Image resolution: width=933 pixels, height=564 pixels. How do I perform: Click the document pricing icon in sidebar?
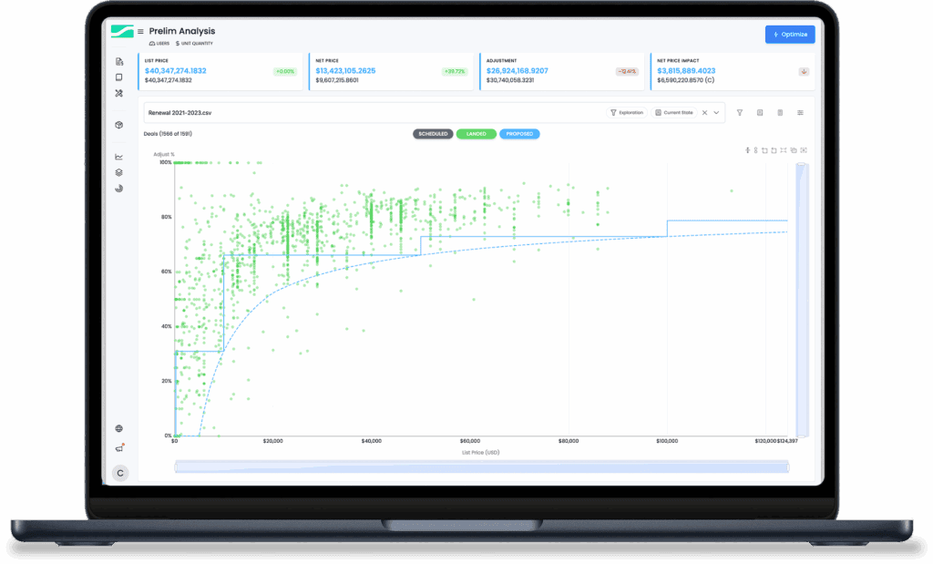(118, 62)
